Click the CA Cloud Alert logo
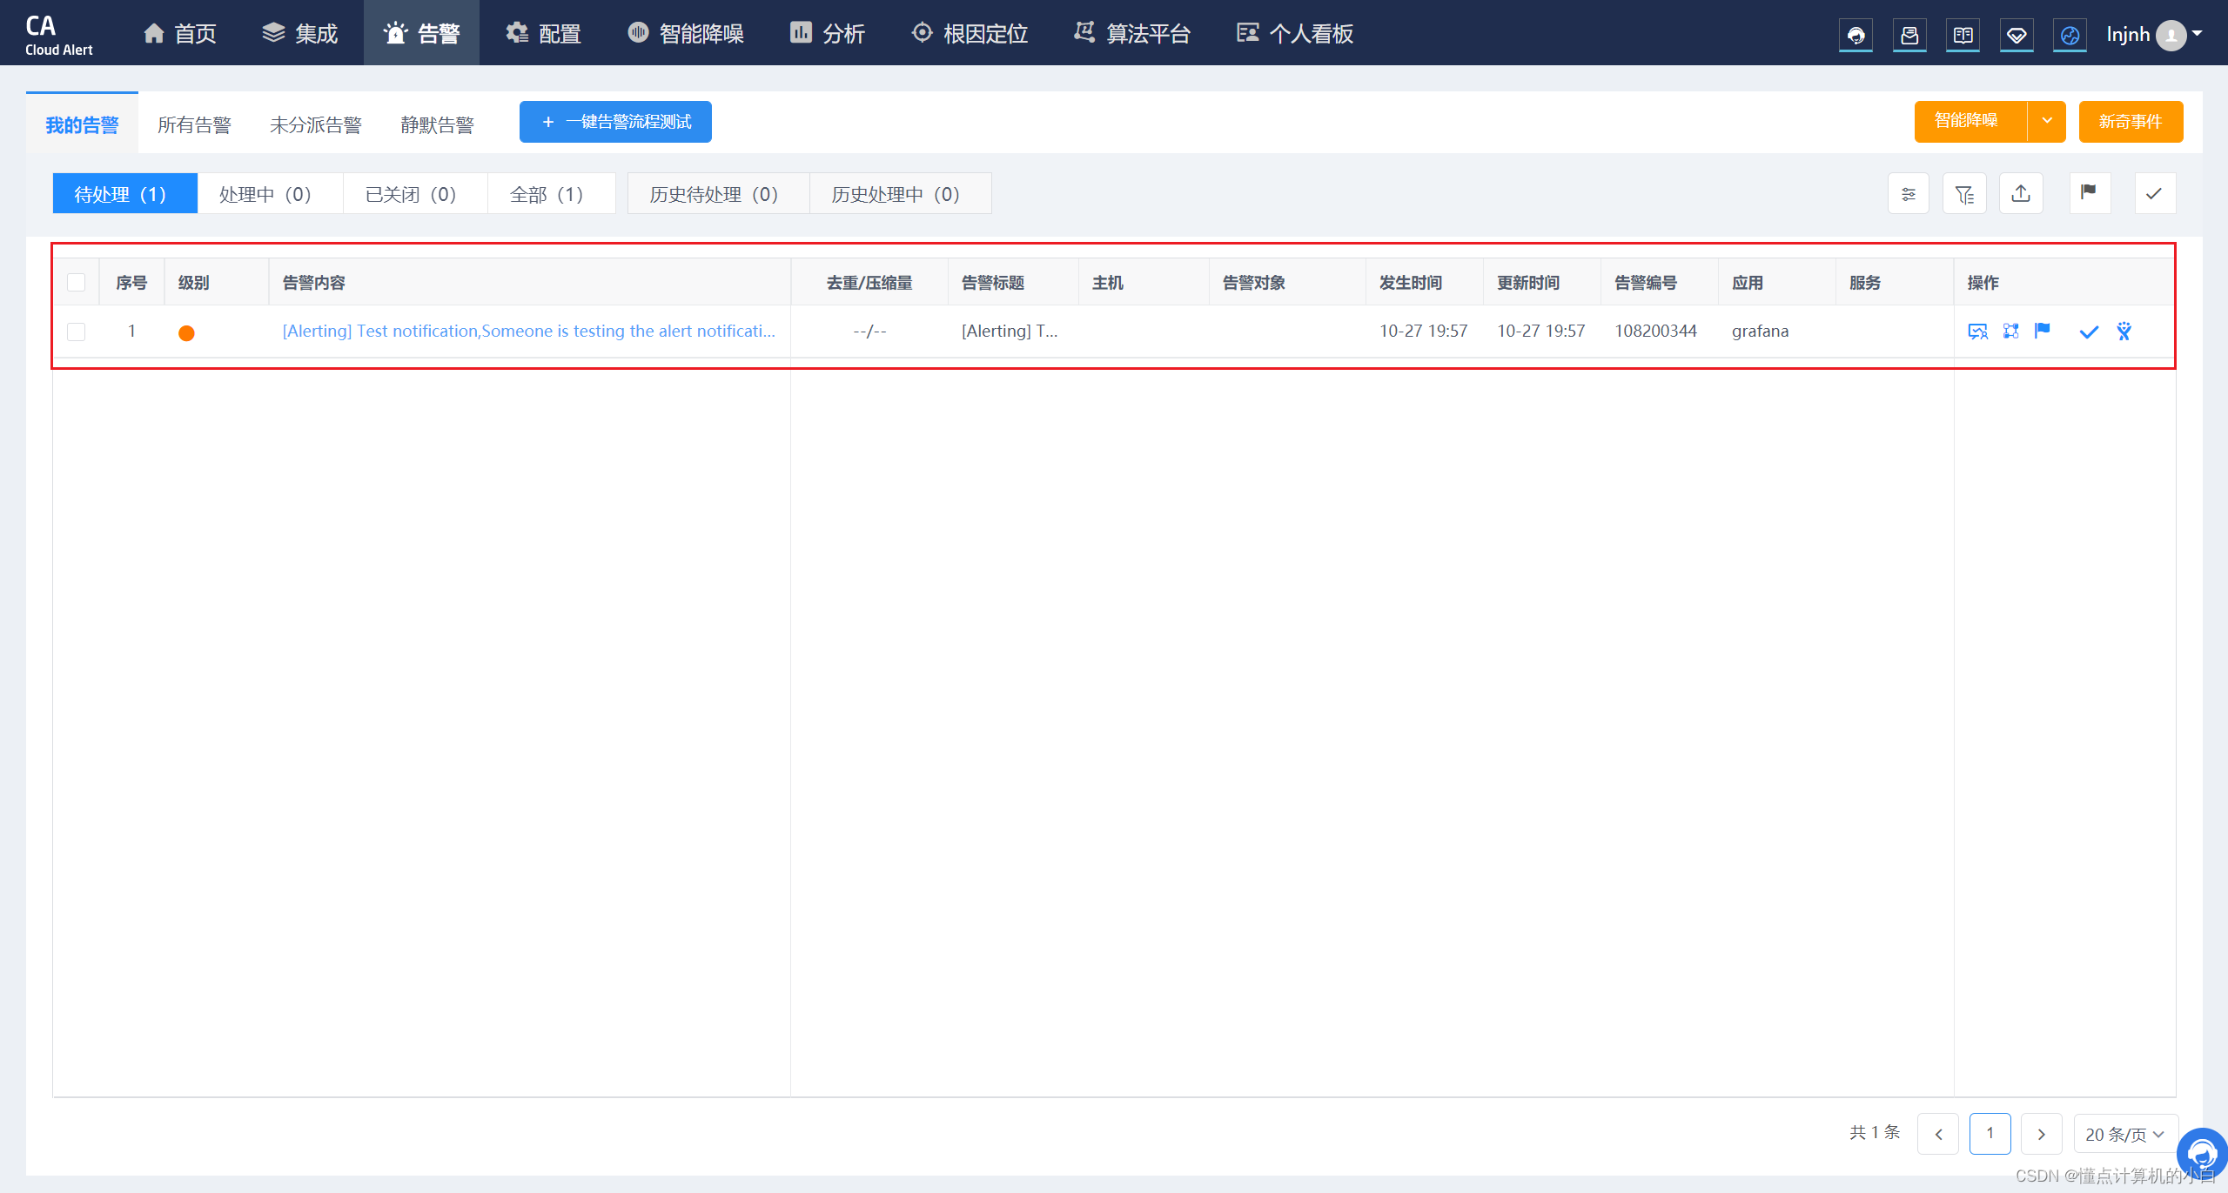2228x1193 pixels. pos(58,35)
